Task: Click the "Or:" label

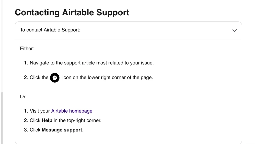Action: pyautogui.click(x=23, y=96)
